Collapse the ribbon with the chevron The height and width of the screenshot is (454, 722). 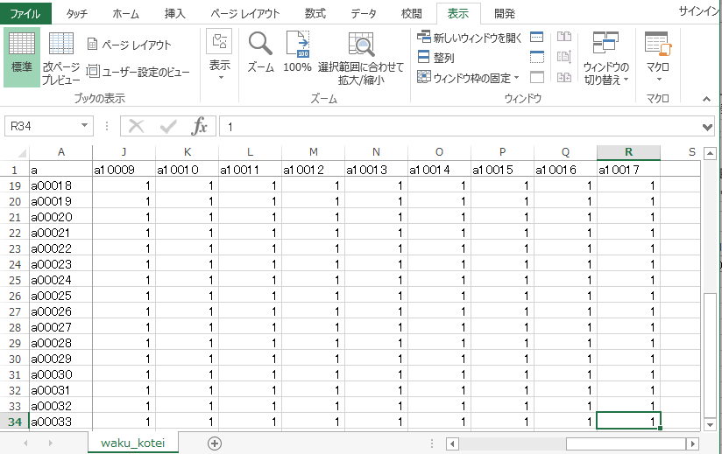coord(707,99)
